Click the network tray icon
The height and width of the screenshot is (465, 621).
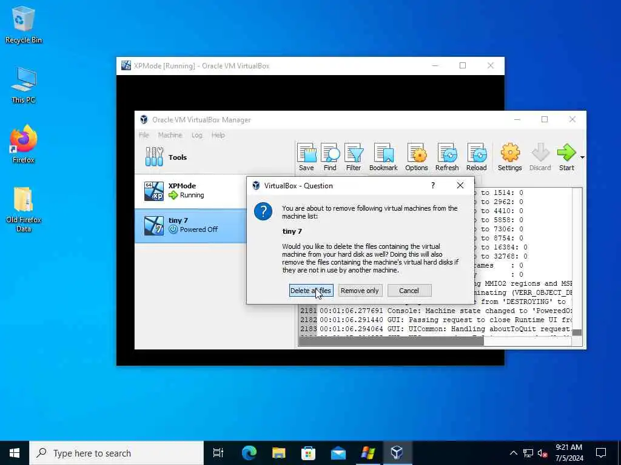click(528, 453)
